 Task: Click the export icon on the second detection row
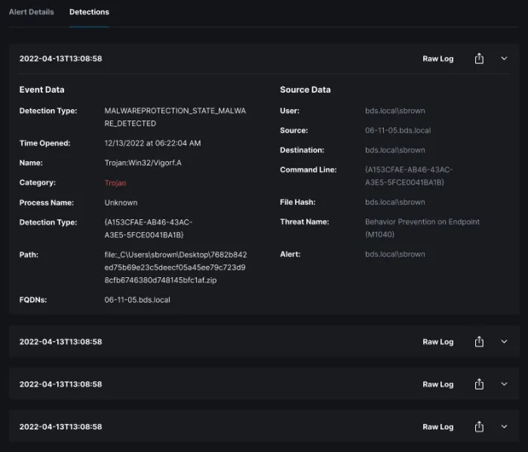(x=479, y=342)
